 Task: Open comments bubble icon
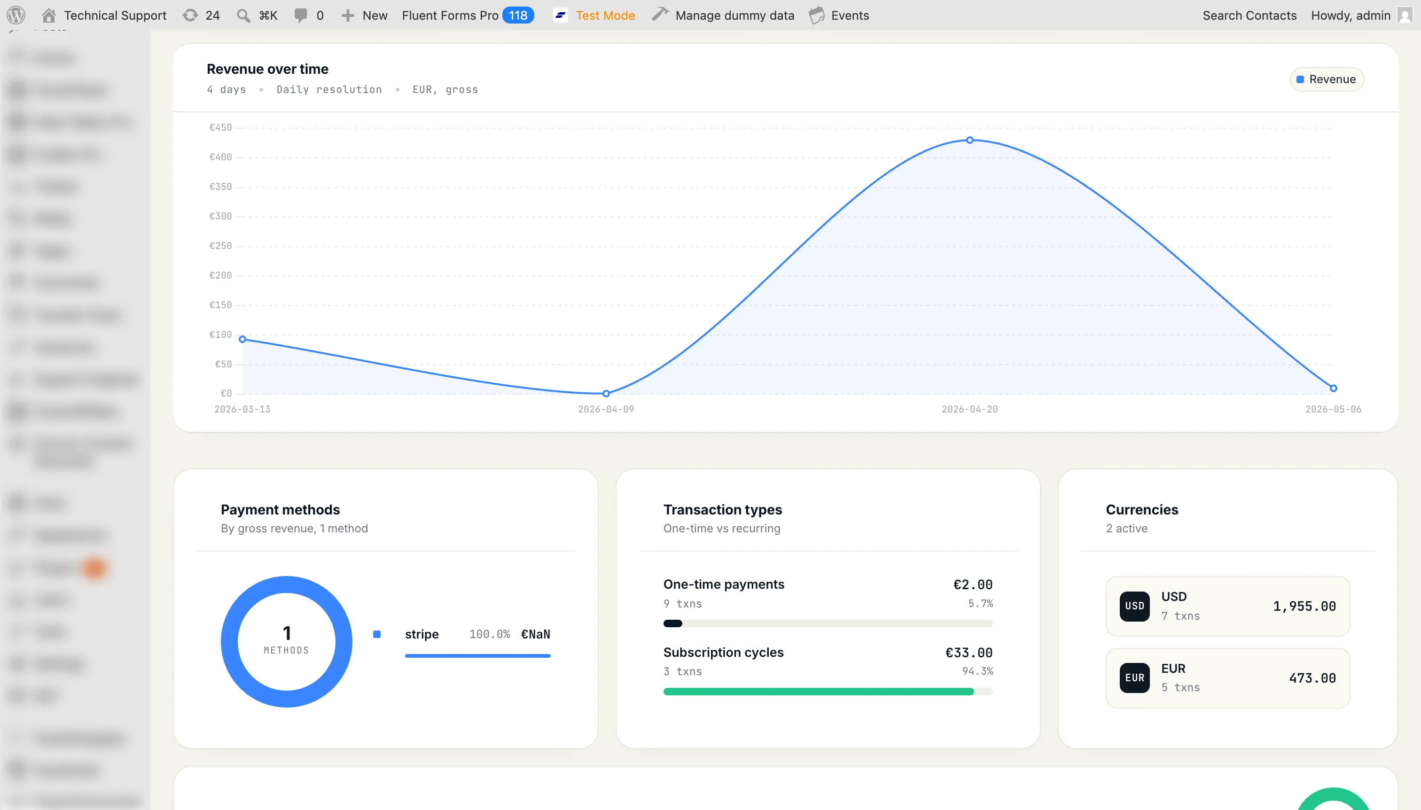click(300, 16)
